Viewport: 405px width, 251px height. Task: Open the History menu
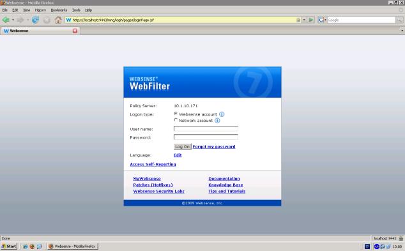click(40, 10)
